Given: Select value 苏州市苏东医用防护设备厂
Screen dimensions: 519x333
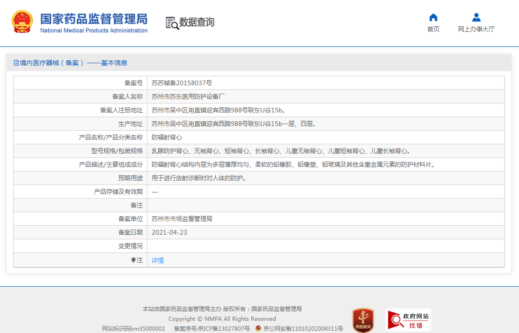Looking at the screenshot, I should tap(188, 96).
